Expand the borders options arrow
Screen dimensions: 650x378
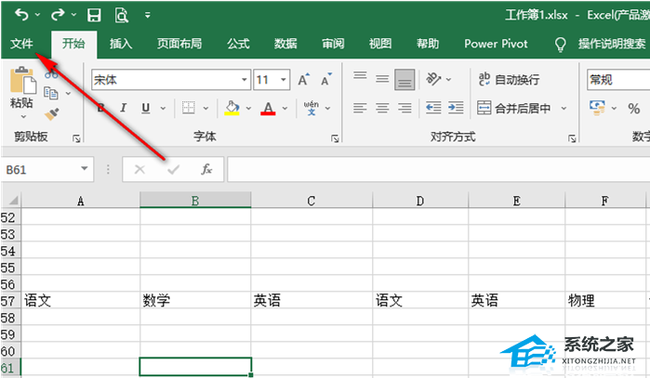pyautogui.click(x=206, y=109)
